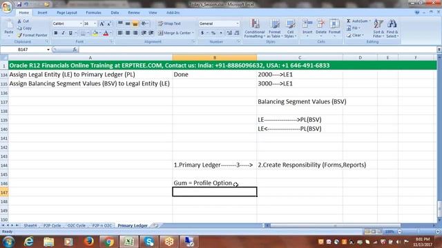
Task: Switch to the P2P Cycle sheet
Action: (52, 225)
